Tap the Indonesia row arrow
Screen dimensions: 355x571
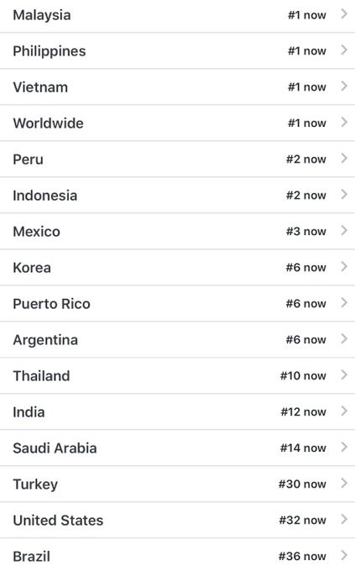point(344,195)
